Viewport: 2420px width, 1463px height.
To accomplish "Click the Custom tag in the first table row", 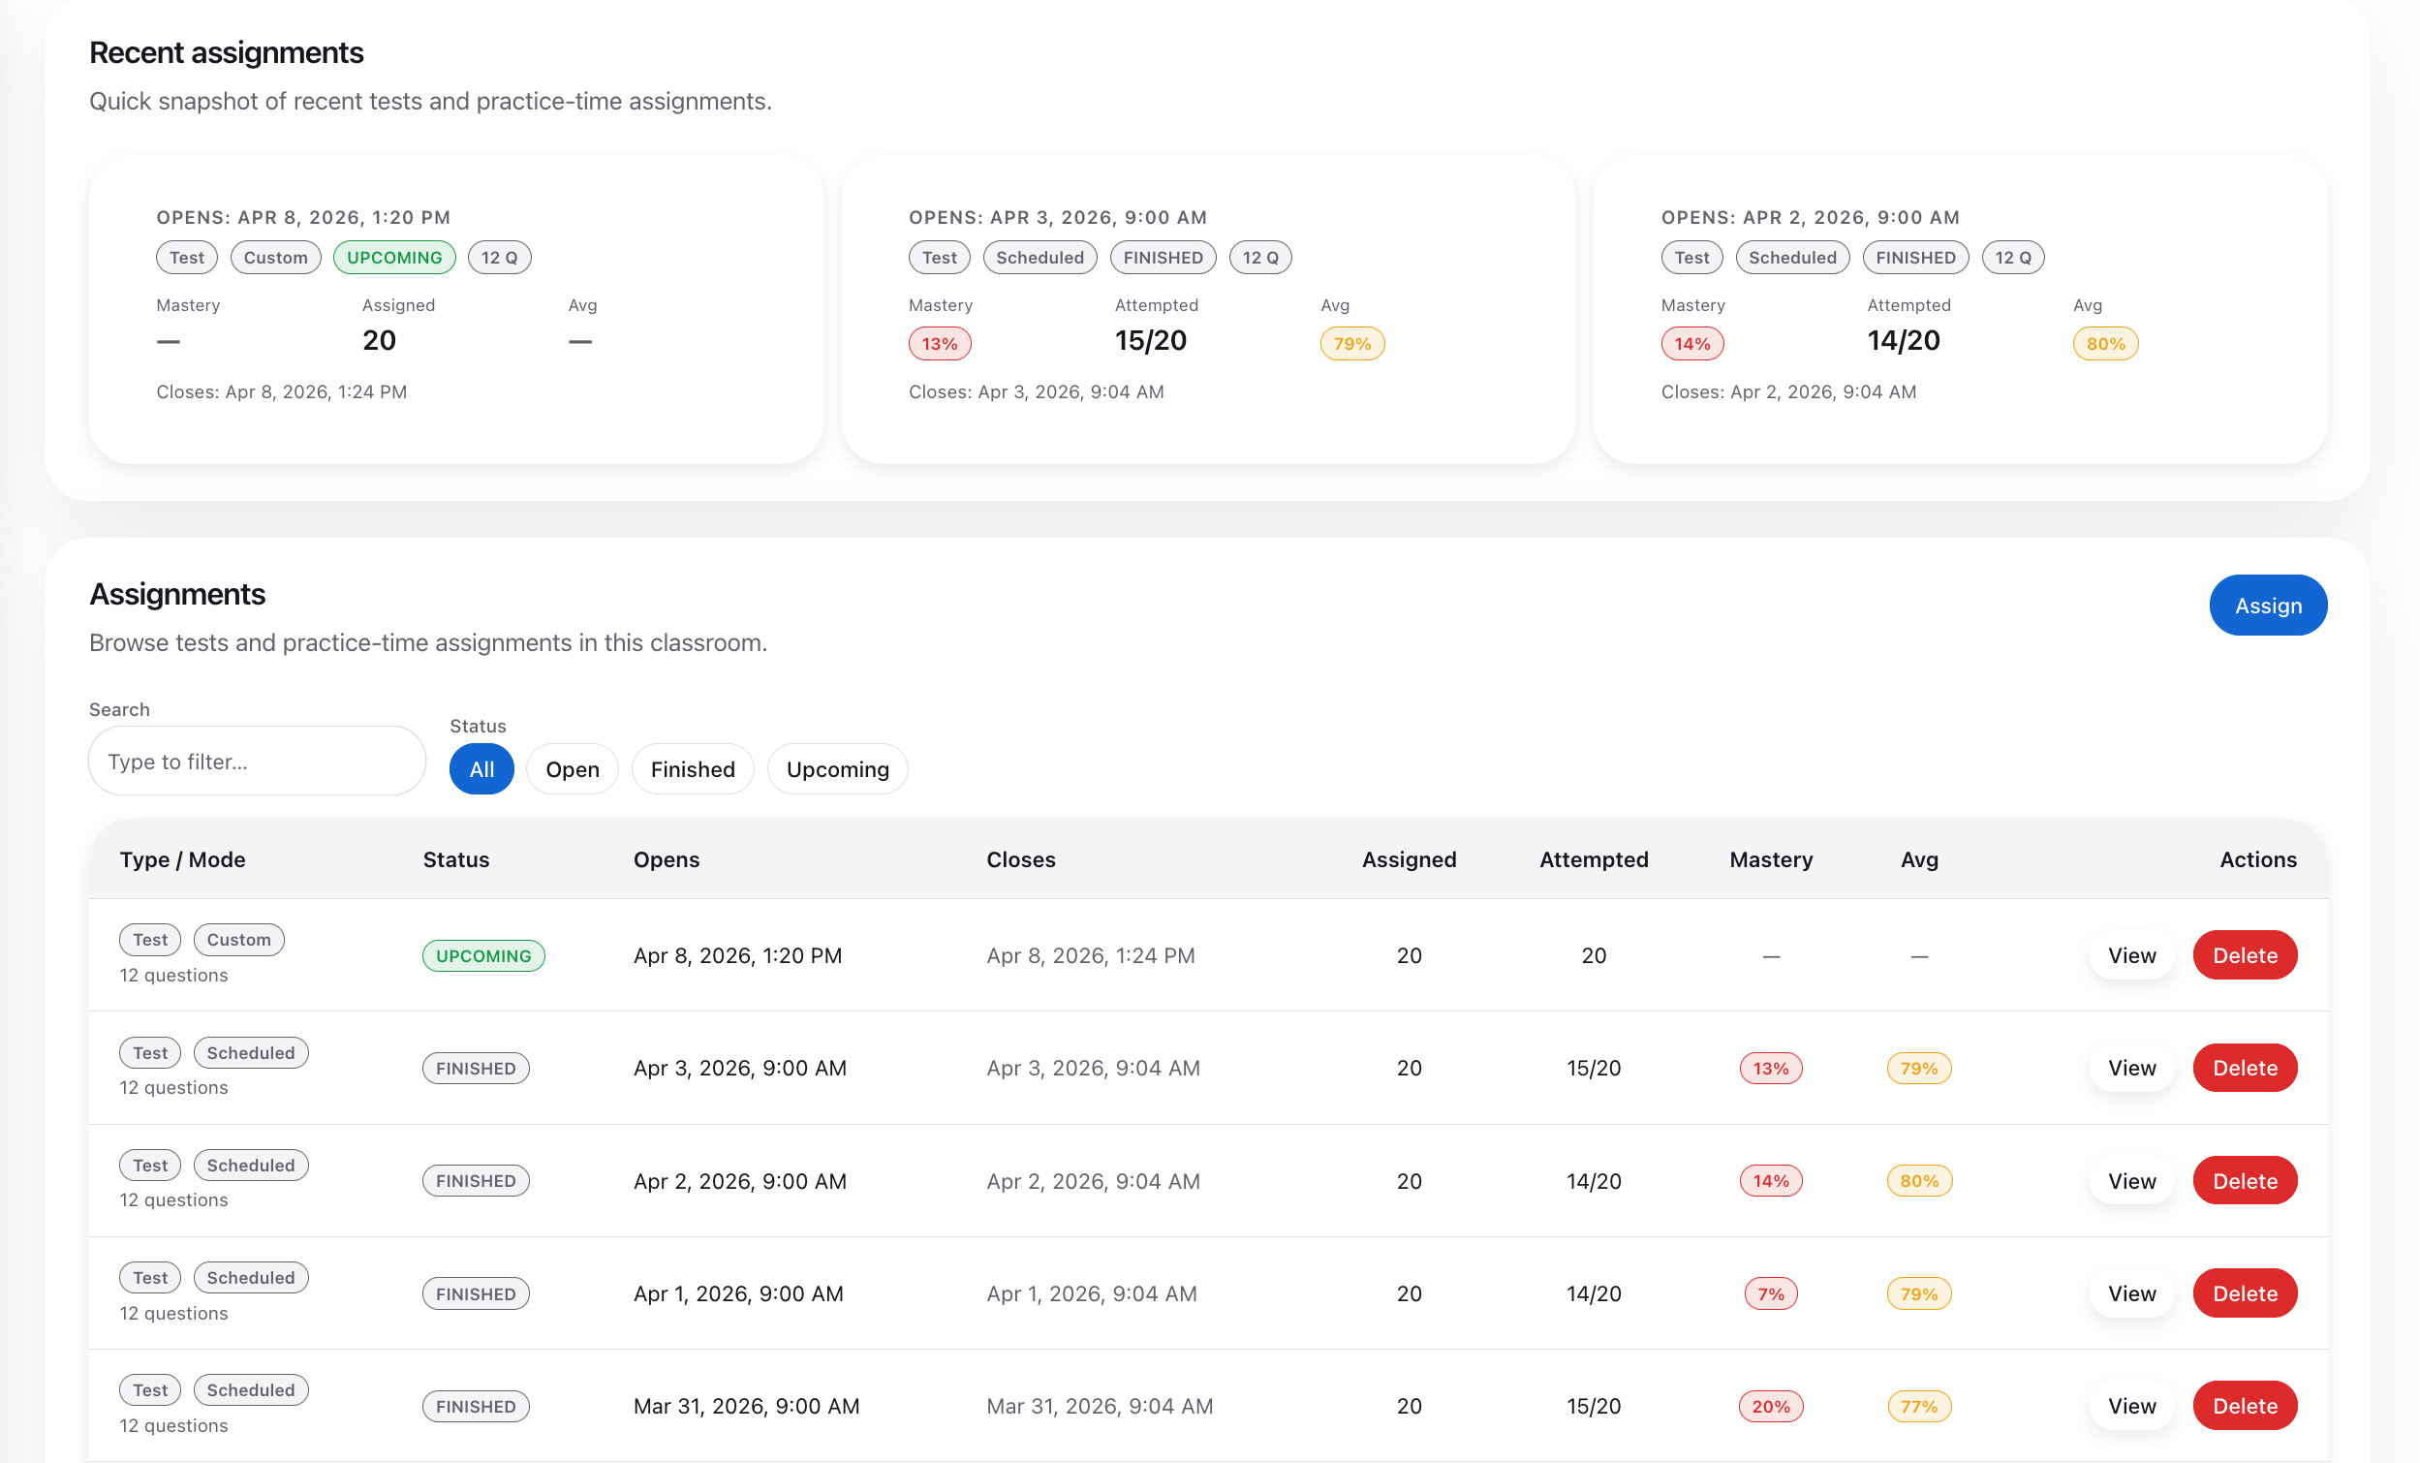I will (238, 939).
